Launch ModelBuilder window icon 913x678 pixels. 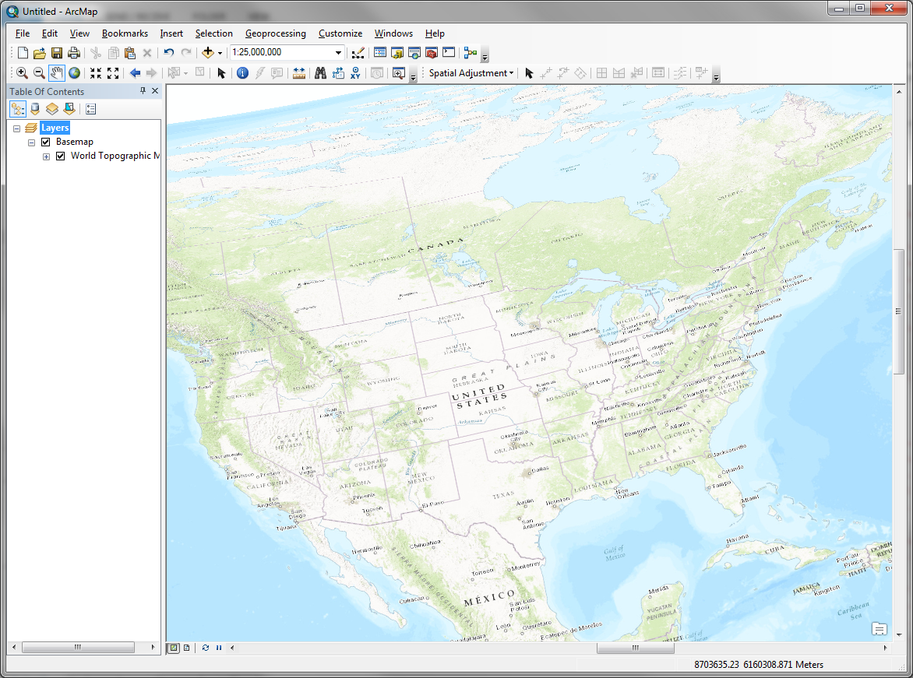pos(471,53)
